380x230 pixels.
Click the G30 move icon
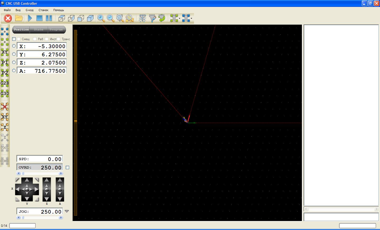click(x=5, y=94)
